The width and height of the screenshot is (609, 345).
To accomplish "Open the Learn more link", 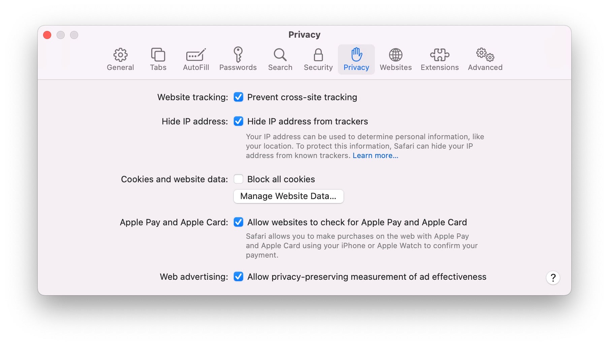I will pyautogui.click(x=375, y=156).
